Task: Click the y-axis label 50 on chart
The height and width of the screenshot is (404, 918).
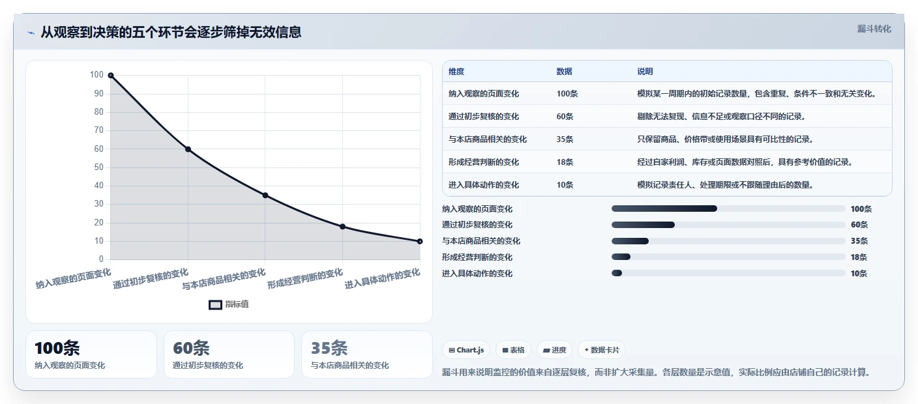Action: click(98, 167)
